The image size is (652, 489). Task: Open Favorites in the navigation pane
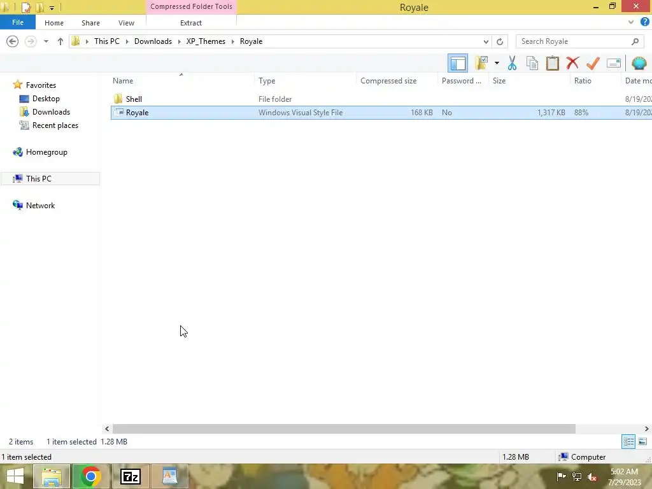(41, 85)
